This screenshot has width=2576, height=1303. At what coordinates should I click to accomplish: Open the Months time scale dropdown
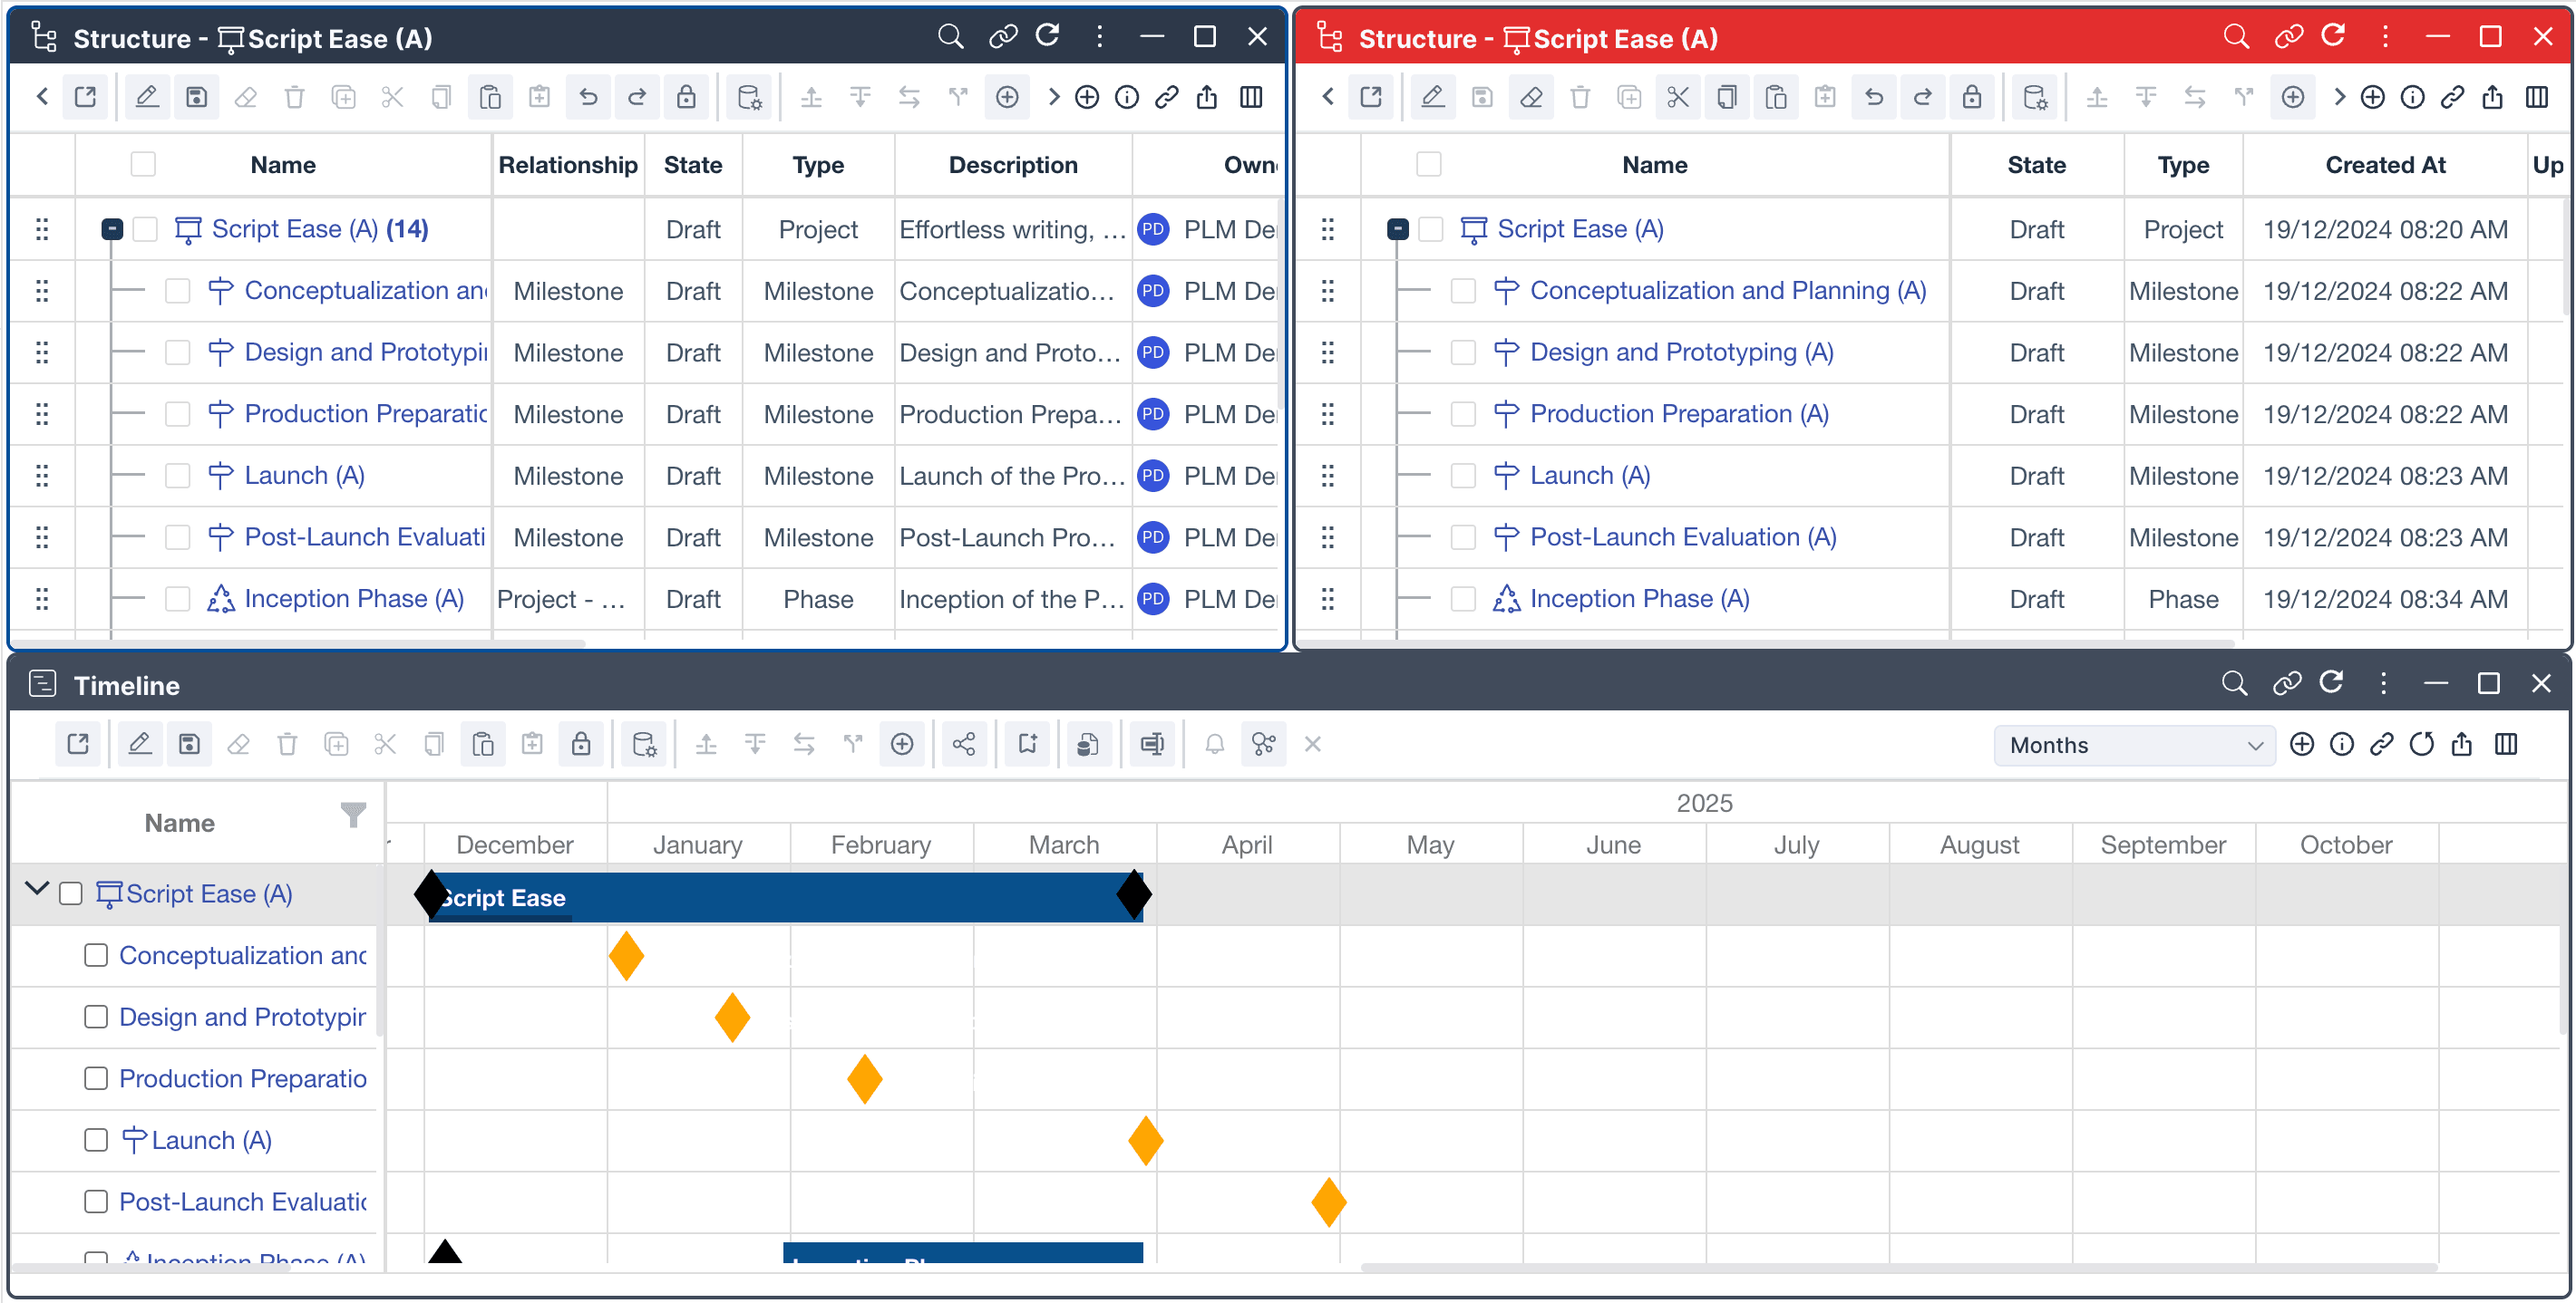click(x=2134, y=746)
